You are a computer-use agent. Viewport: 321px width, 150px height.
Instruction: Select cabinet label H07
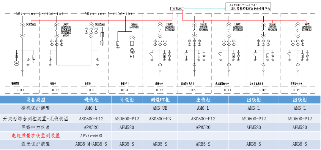tap(227, 90)
